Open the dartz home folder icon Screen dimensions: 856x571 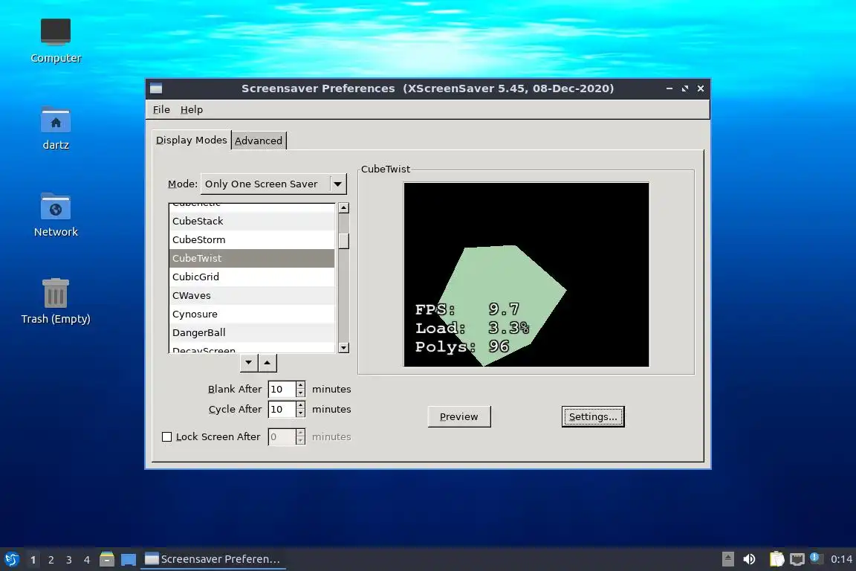tap(56, 128)
